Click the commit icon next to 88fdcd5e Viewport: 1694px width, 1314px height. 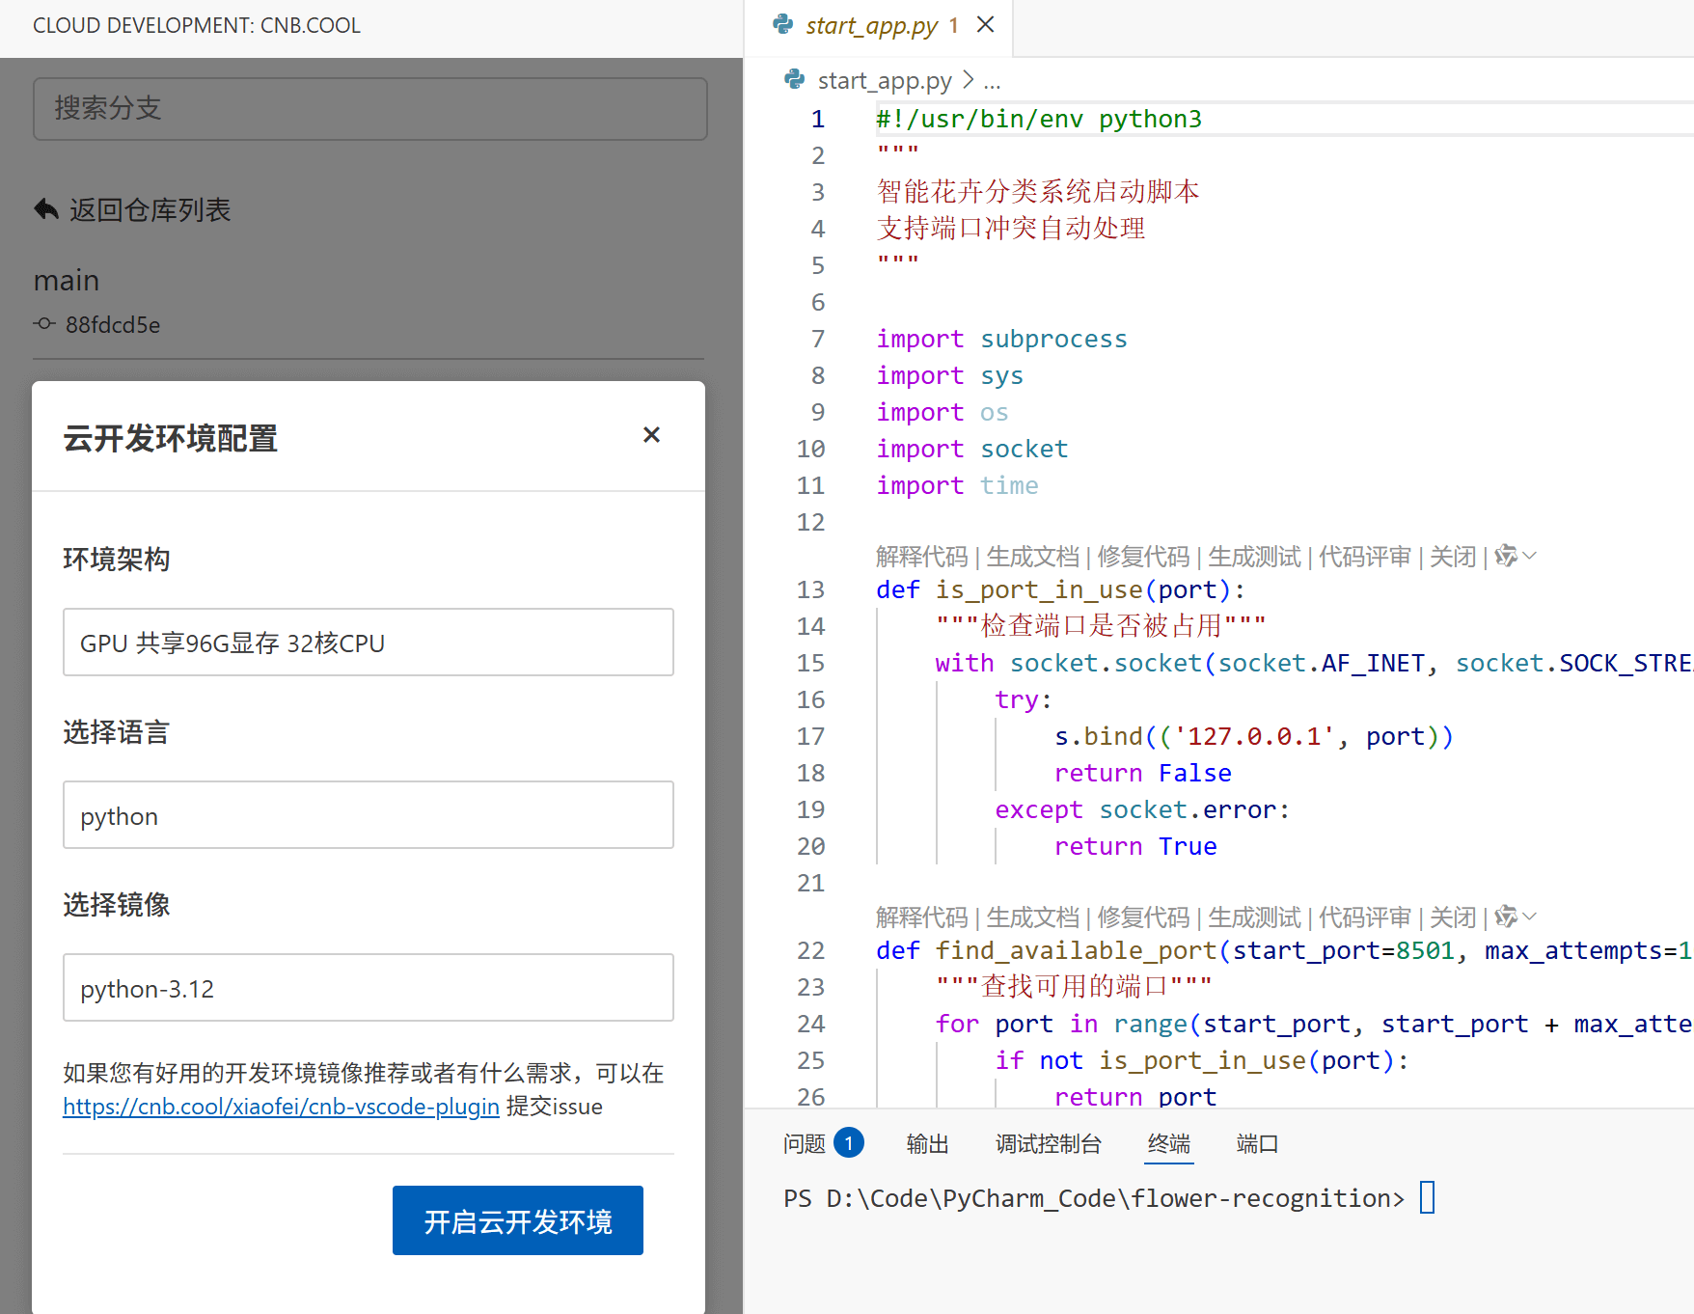(44, 324)
